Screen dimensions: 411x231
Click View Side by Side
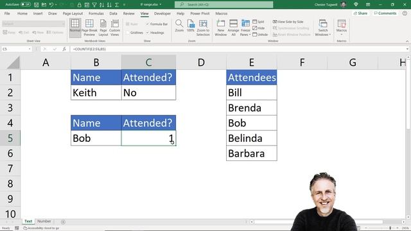(288, 22)
